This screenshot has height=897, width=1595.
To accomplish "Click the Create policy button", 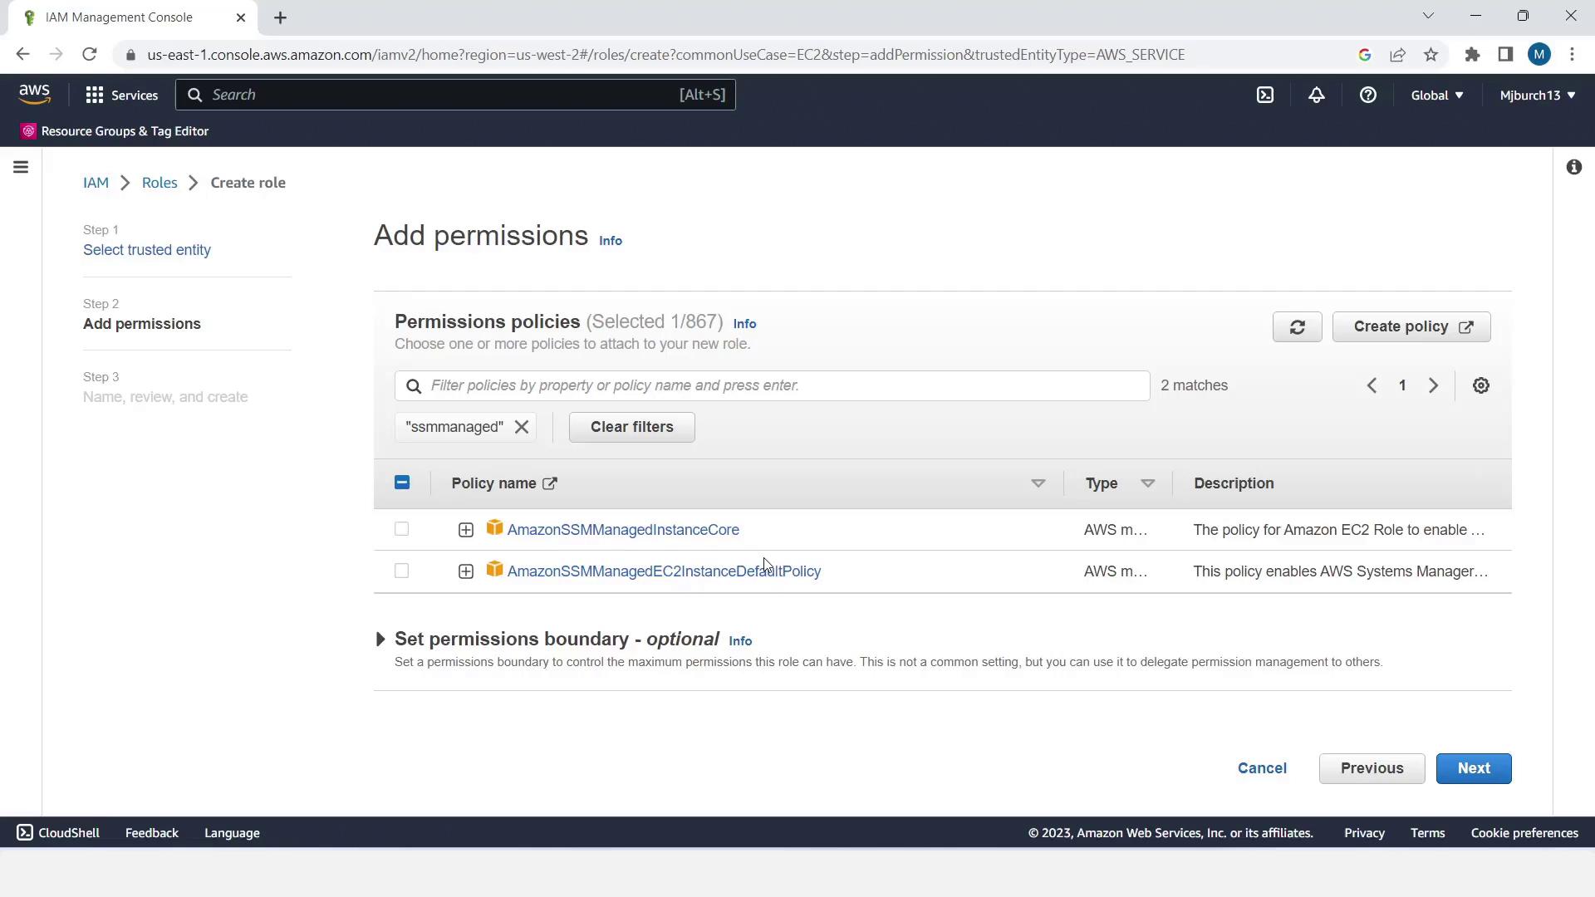I will click(x=1411, y=326).
